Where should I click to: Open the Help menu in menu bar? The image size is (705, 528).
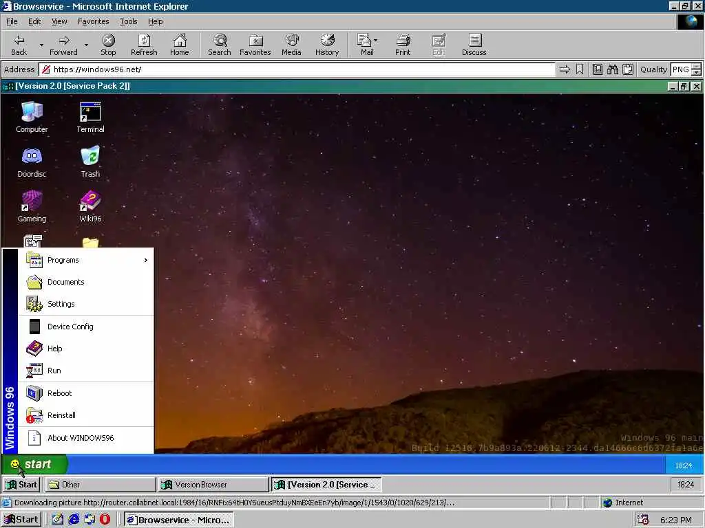pyautogui.click(x=155, y=21)
